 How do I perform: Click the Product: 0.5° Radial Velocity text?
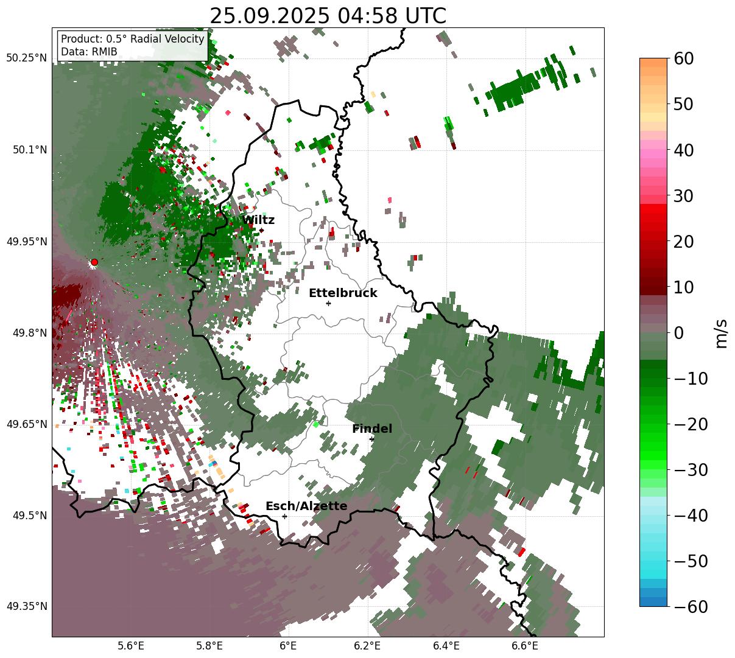pos(133,39)
